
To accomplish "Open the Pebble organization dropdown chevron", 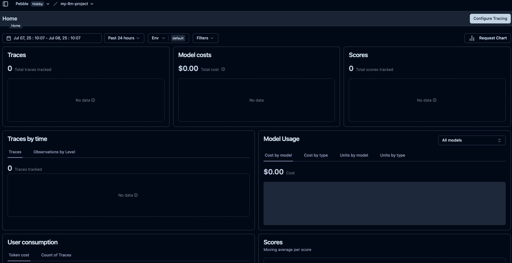I will coord(48,4).
